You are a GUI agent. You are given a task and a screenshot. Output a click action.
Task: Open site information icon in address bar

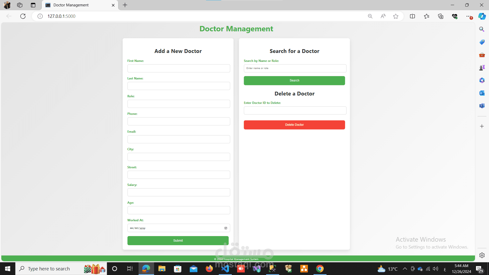pyautogui.click(x=40, y=16)
